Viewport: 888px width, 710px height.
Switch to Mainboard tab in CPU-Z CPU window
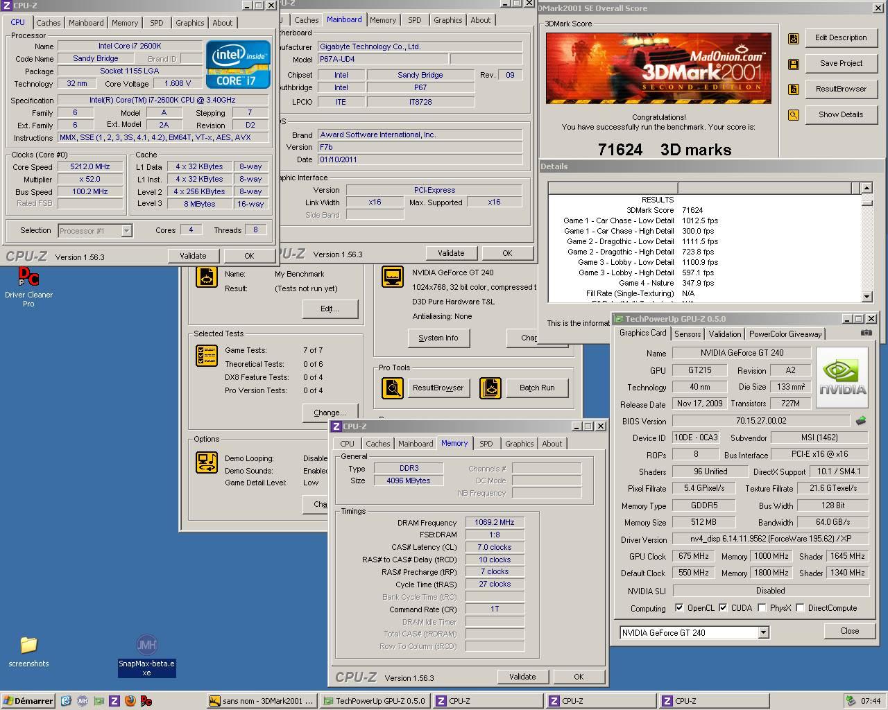pyautogui.click(x=86, y=23)
